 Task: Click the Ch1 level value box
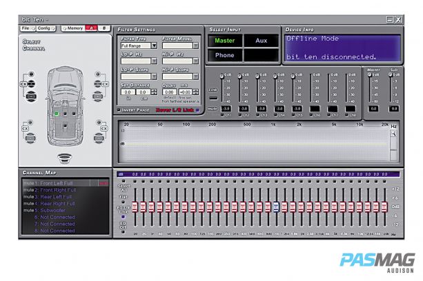[x=226, y=109]
